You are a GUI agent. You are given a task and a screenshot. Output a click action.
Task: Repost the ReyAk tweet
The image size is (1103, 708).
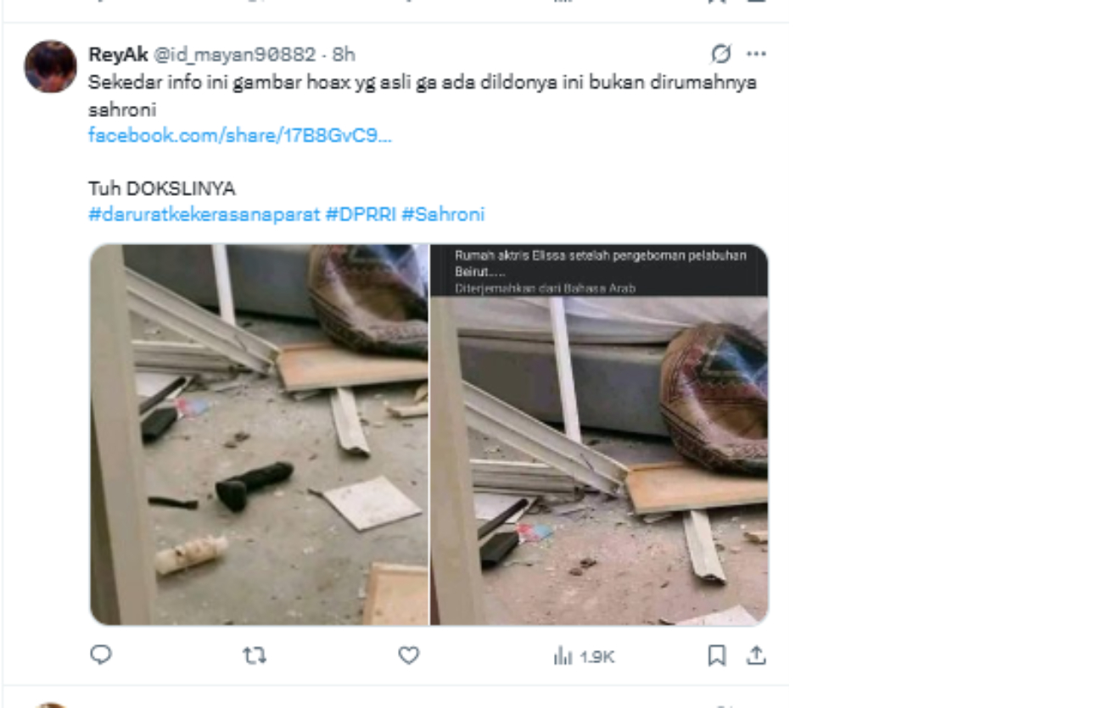tap(254, 655)
